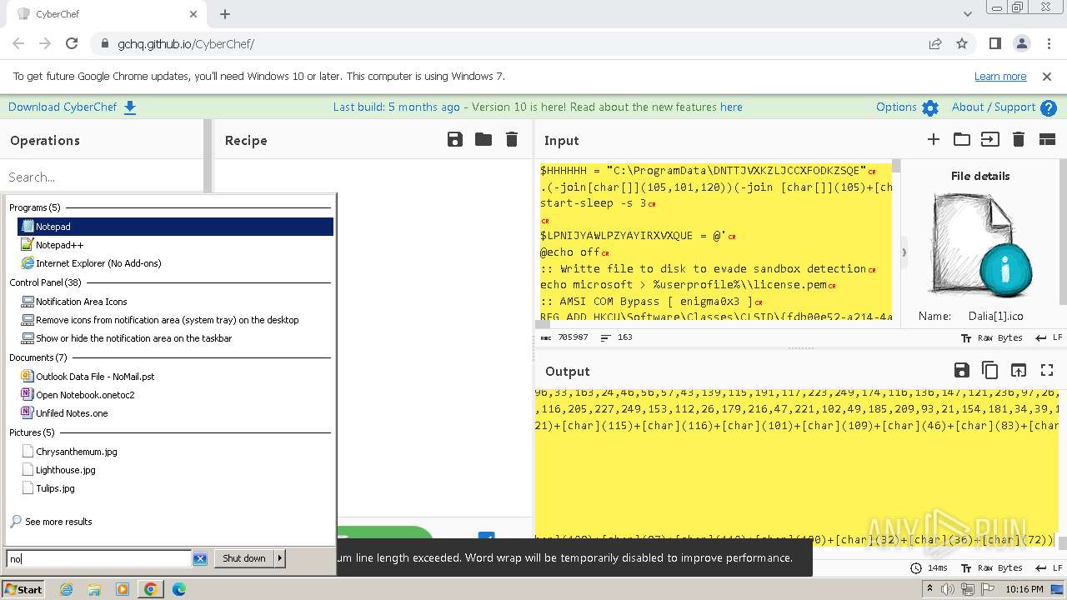Share this page icon in address bar
The image size is (1067, 600).
click(x=935, y=43)
